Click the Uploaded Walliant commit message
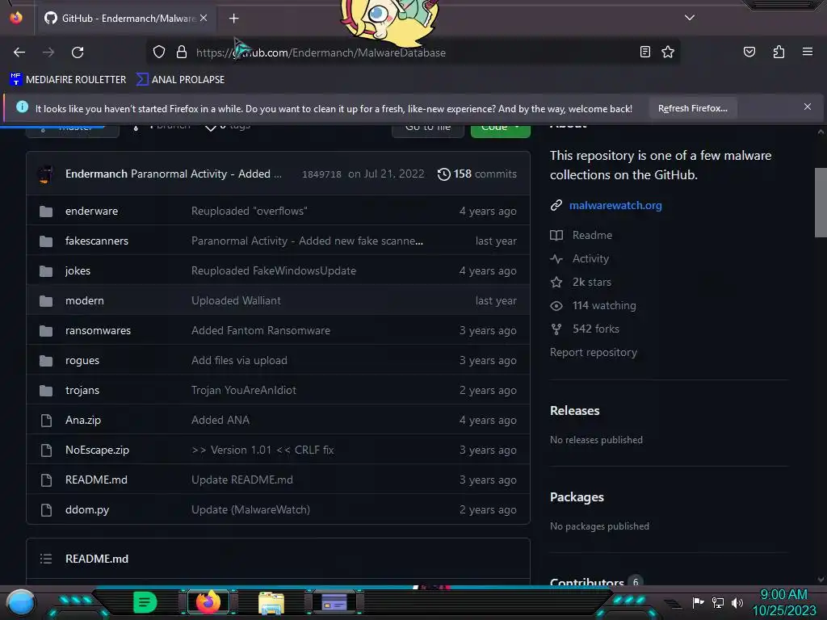Image resolution: width=827 pixels, height=620 pixels. pyautogui.click(x=236, y=300)
